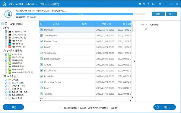181x113 pixels.
Task: Select メッセージ (1) category
Action: [x=17, y=54]
